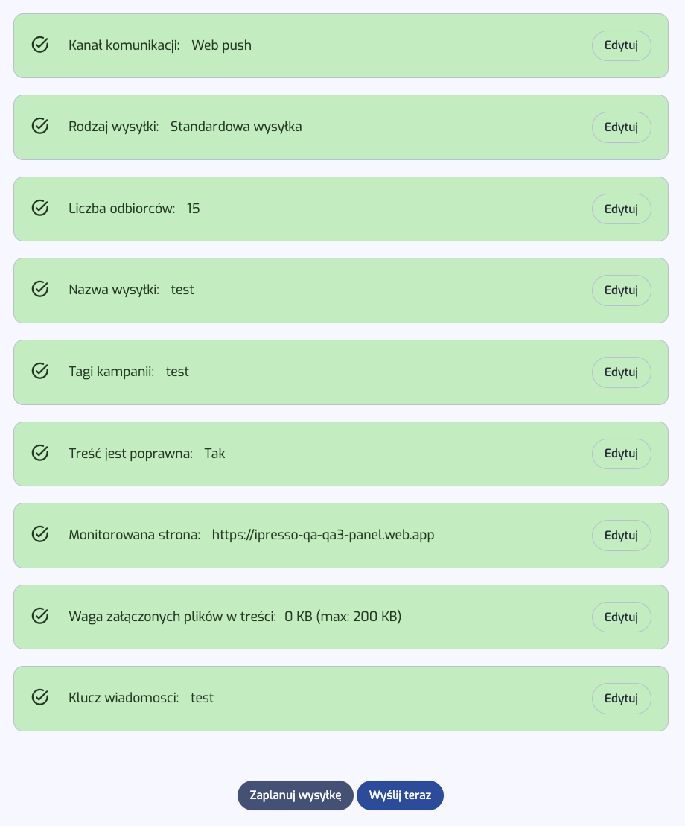This screenshot has height=826, width=685.
Task: Click Edytuj next to Treść jest poprawna
Action: click(x=621, y=454)
